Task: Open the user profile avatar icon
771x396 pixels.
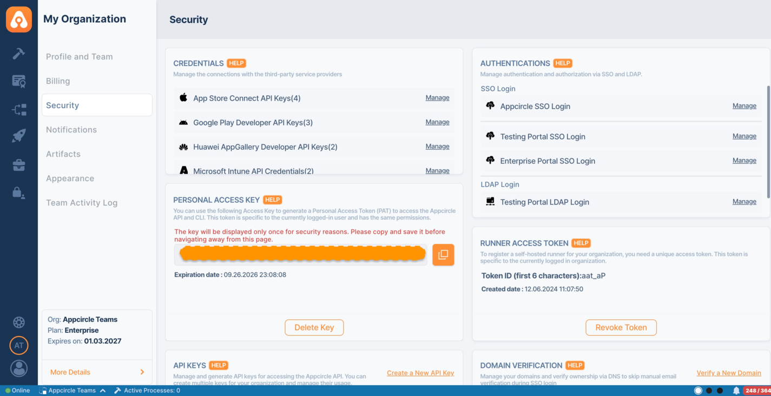Action: click(x=19, y=368)
